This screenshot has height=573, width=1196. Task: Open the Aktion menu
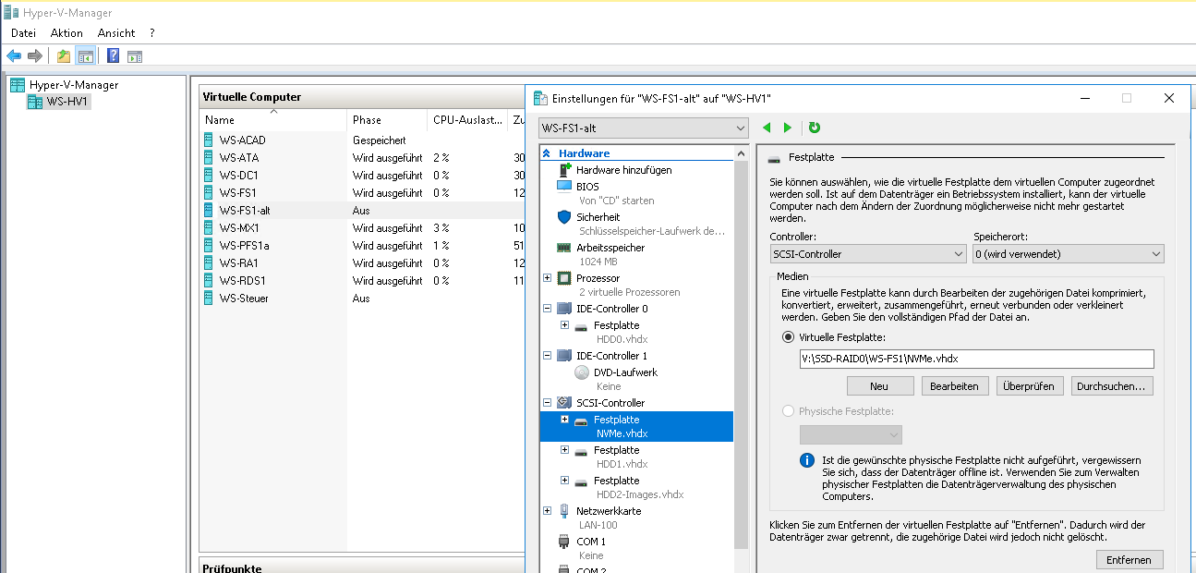click(x=66, y=32)
